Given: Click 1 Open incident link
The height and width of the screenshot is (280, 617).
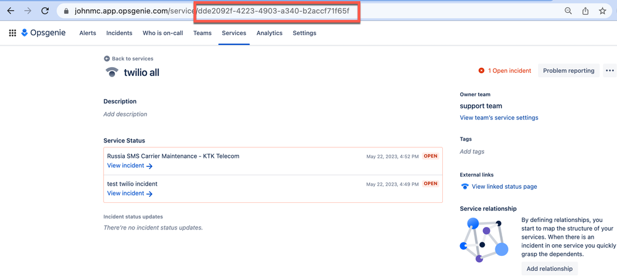Looking at the screenshot, I should [510, 71].
